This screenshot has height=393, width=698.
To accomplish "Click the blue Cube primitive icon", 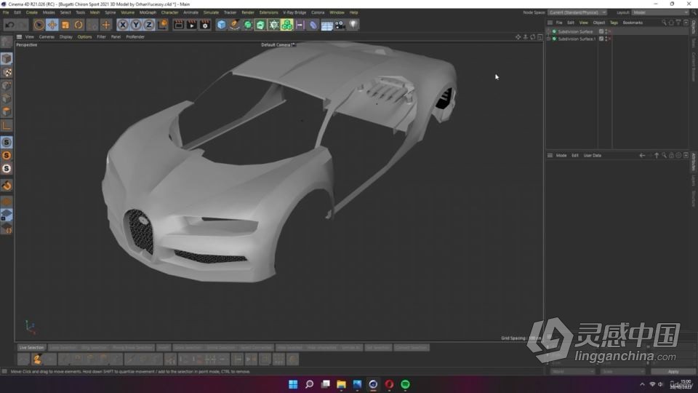I will [x=221, y=25].
